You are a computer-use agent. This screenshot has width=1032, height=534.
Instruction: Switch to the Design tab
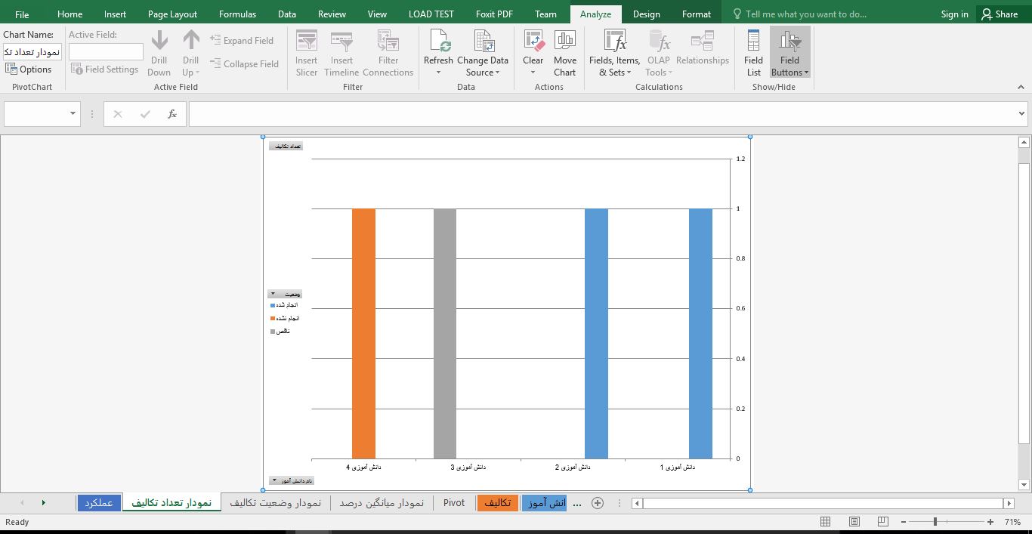[646, 14]
